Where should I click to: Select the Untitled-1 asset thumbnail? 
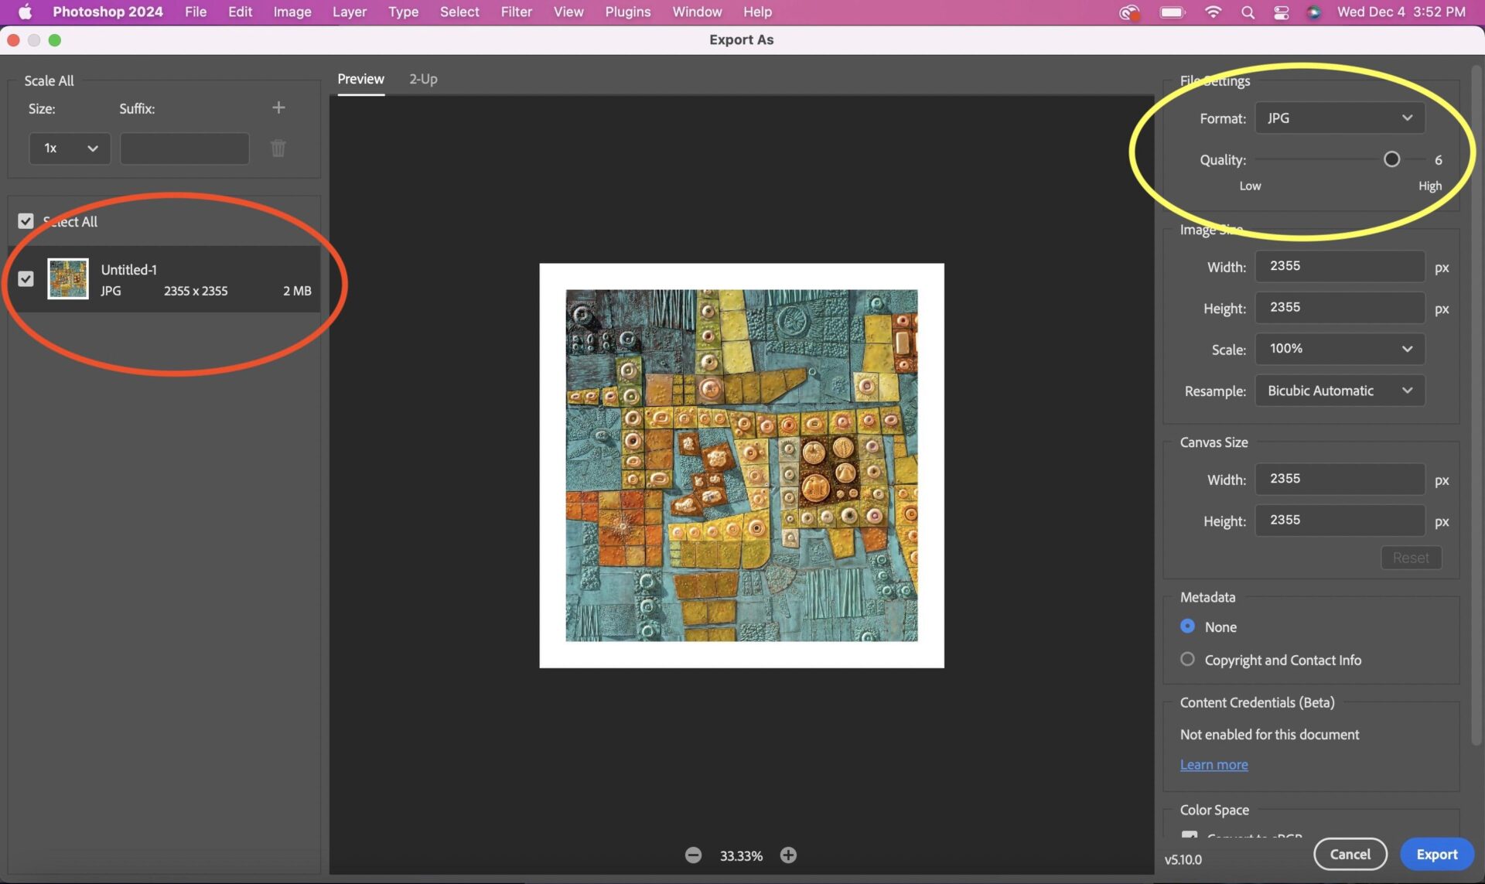coord(68,278)
